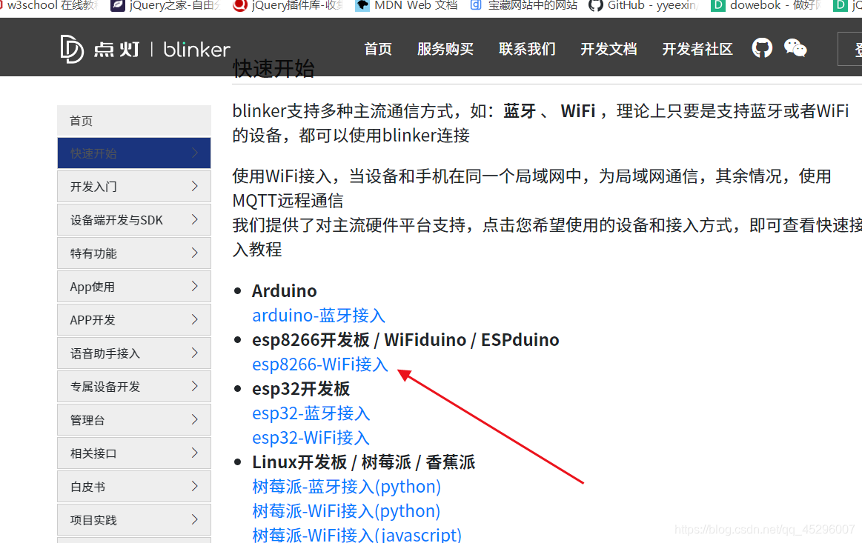Go to 首页 in top navigation
This screenshot has height=543, width=862.
click(378, 49)
